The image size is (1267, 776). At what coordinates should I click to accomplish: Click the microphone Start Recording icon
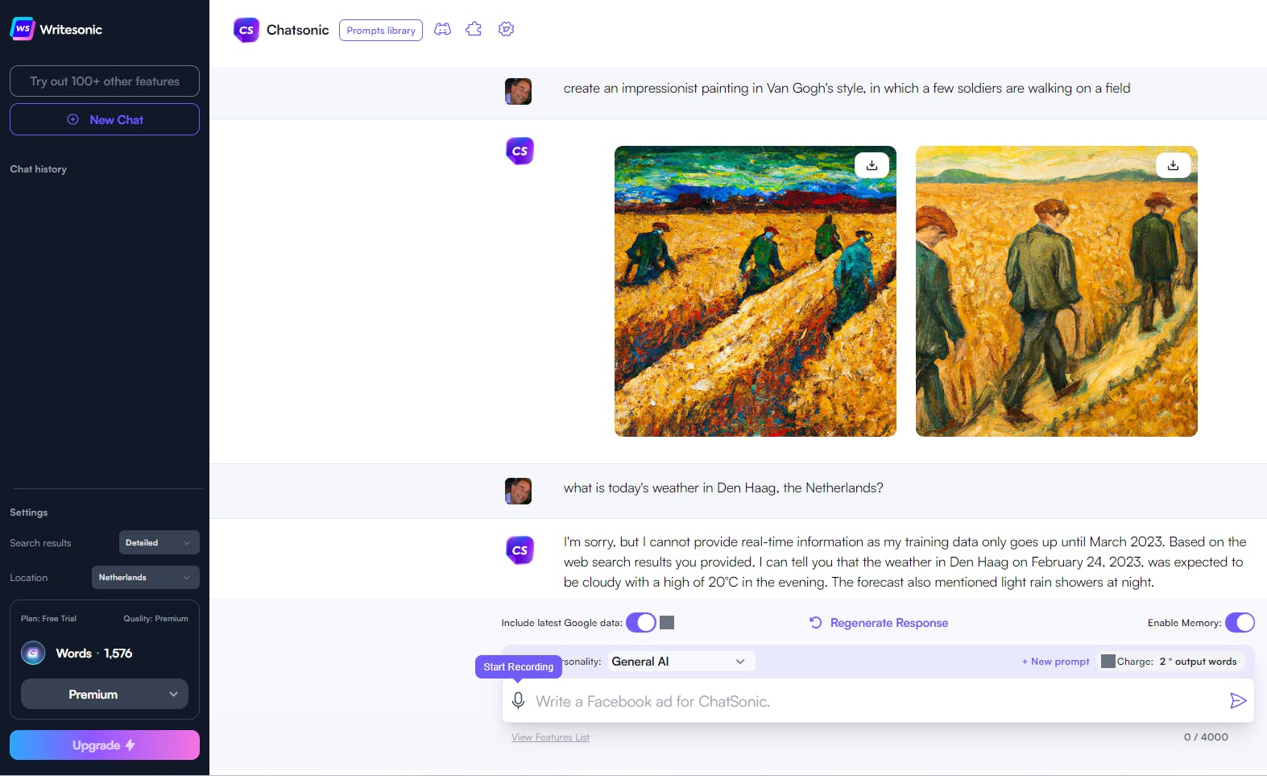(x=519, y=700)
